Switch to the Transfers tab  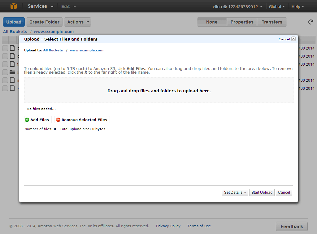(272, 22)
